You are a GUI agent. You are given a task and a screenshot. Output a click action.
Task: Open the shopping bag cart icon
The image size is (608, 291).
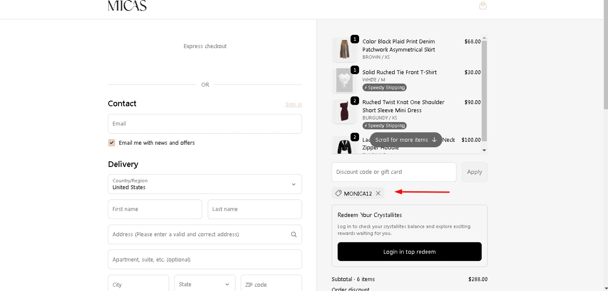tap(483, 6)
